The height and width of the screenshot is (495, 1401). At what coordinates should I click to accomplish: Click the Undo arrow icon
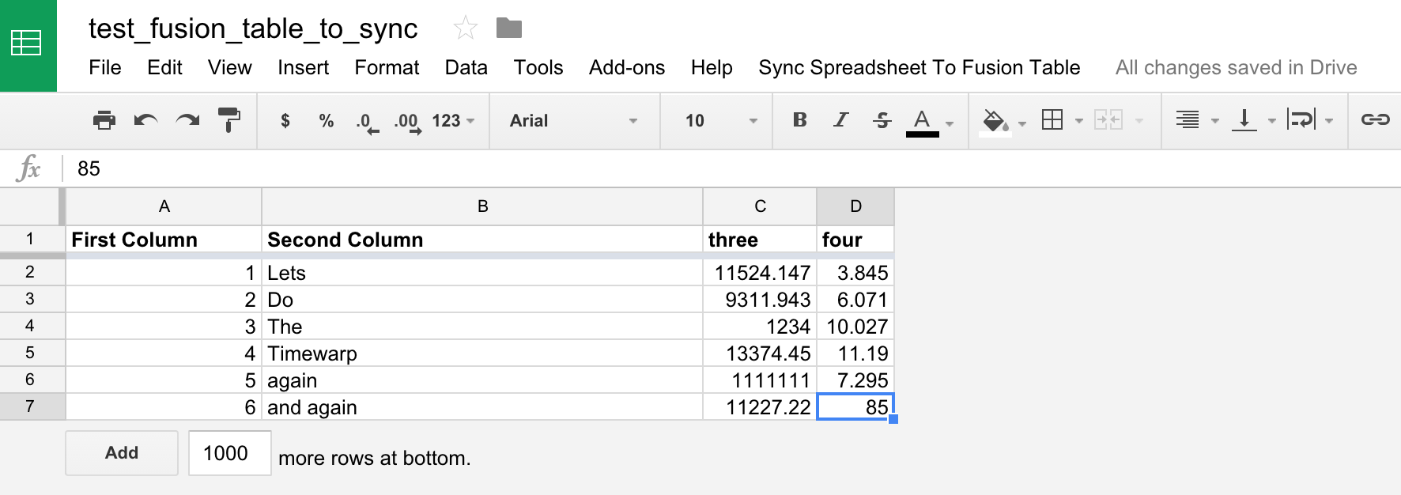(x=145, y=121)
